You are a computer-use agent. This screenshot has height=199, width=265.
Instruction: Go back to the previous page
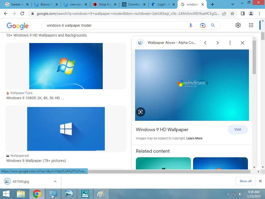tap(6, 13)
